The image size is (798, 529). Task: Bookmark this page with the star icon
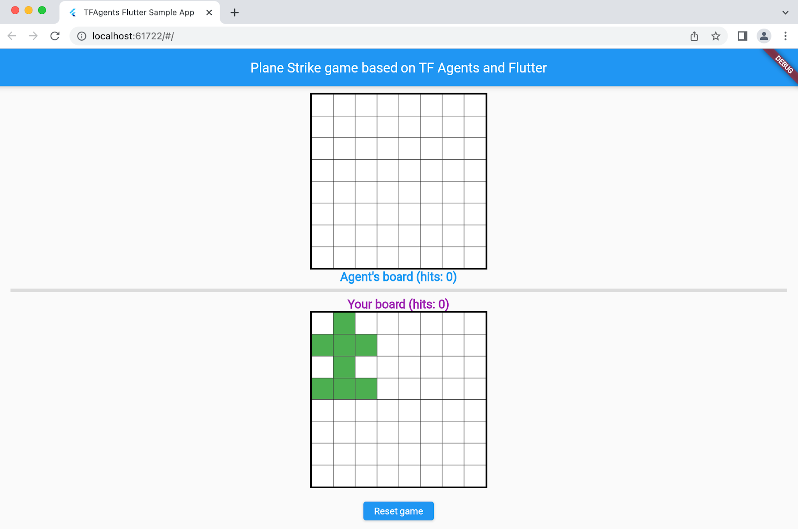[716, 36]
